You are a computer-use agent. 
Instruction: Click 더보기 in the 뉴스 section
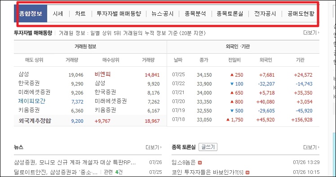(x=154, y=147)
